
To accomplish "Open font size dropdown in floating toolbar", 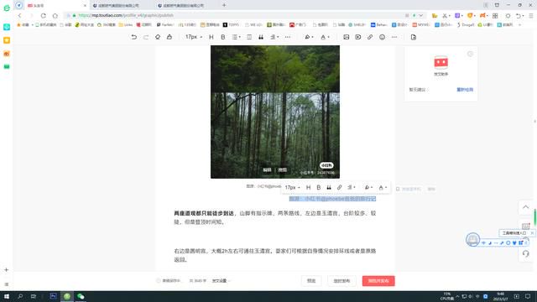I will (x=293, y=187).
